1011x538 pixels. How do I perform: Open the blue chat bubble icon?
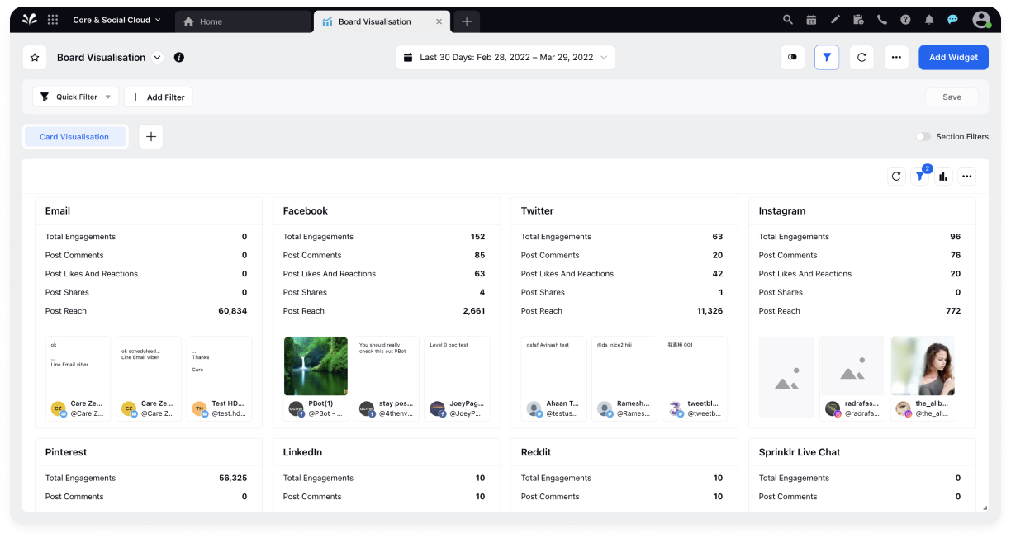tap(952, 19)
